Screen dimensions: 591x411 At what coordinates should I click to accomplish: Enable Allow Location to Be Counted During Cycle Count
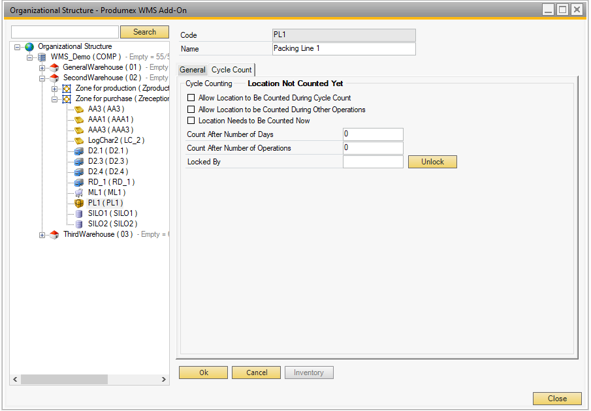191,98
